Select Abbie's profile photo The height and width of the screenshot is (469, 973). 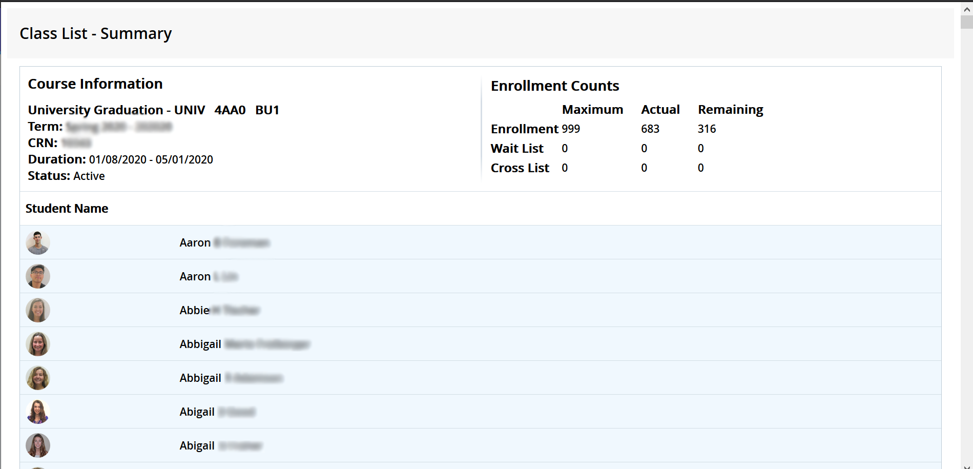[38, 310]
